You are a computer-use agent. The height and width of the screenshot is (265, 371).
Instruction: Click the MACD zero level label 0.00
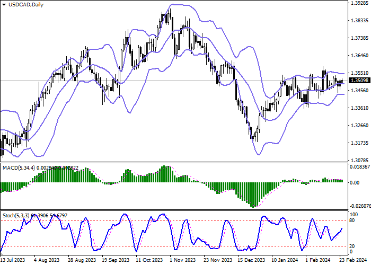click(x=355, y=183)
